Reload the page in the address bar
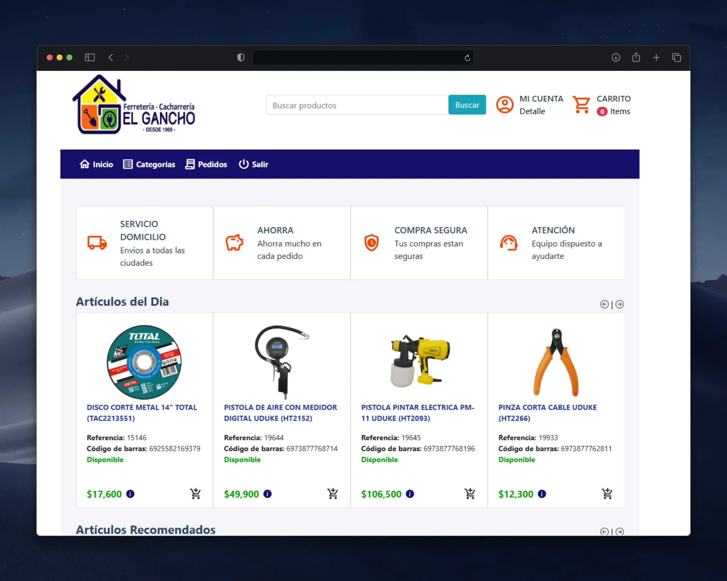Viewport: 727px width, 581px height. click(x=467, y=58)
